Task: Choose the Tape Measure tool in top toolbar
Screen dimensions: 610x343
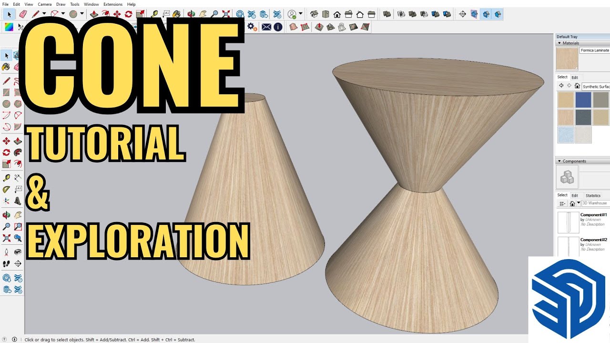Action: 155,14
